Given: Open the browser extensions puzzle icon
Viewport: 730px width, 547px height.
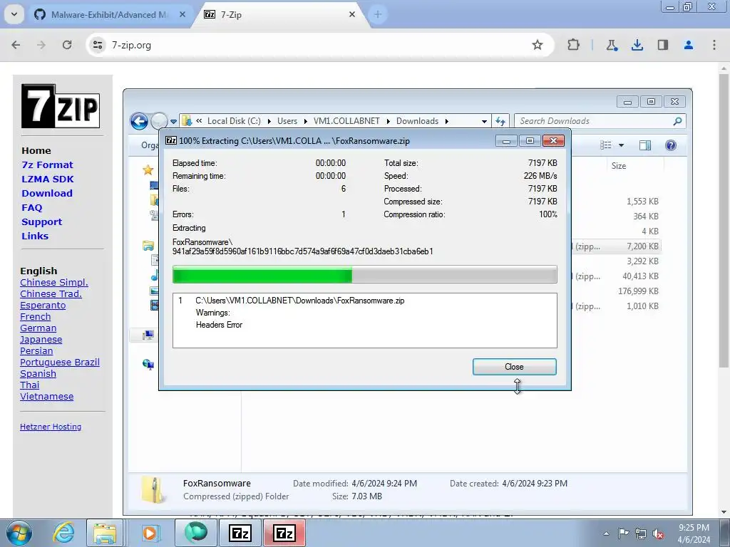Looking at the screenshot, I should point(574,45).
